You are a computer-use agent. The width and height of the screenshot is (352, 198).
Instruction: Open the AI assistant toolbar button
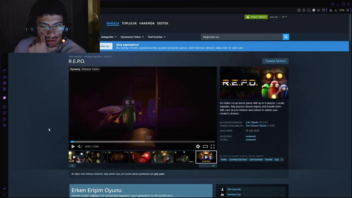click(342, 10)
